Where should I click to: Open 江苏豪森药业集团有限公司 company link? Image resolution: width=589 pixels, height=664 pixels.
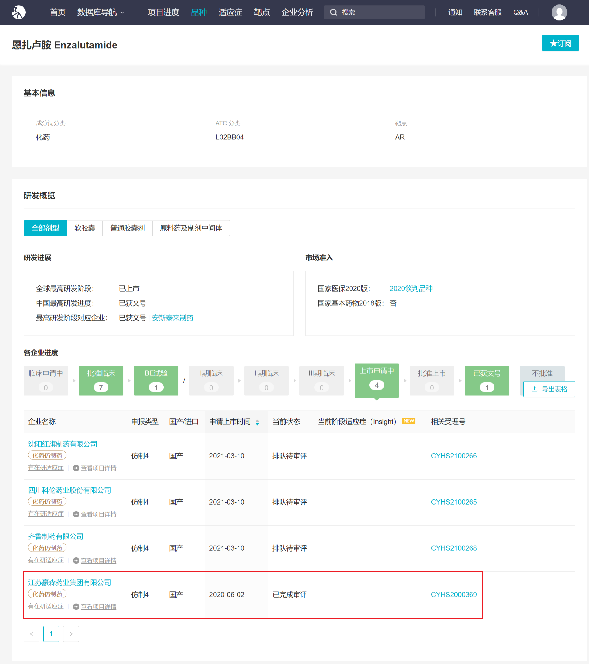70,582
